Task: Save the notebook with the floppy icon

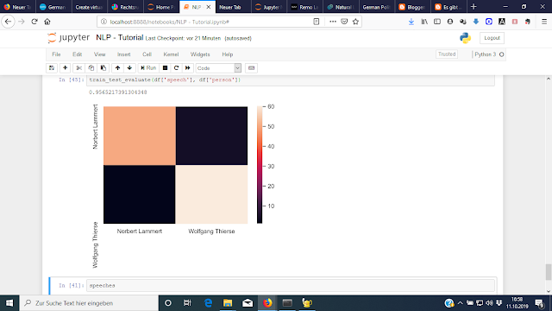Action: (52, 68)
